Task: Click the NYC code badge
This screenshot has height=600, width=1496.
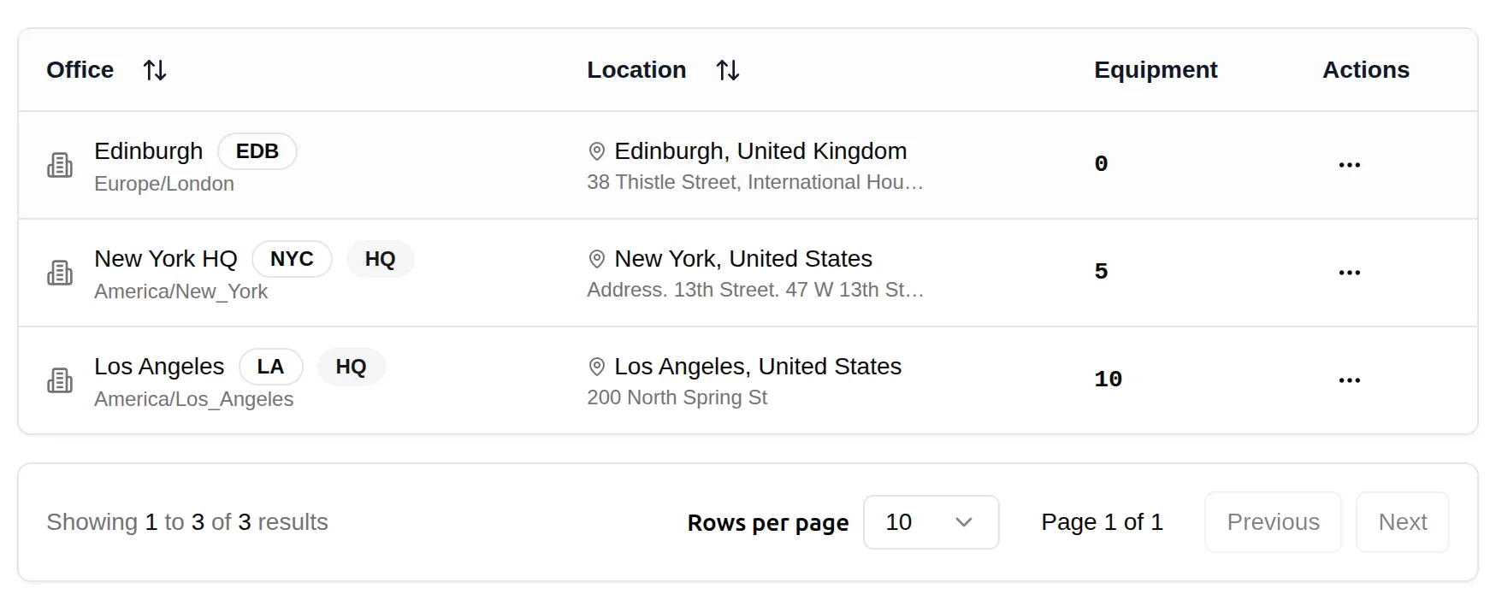Action: [292, 259]
